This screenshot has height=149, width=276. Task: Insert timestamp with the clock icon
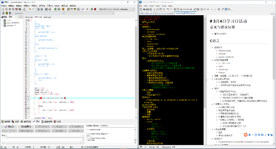[219, 9]
